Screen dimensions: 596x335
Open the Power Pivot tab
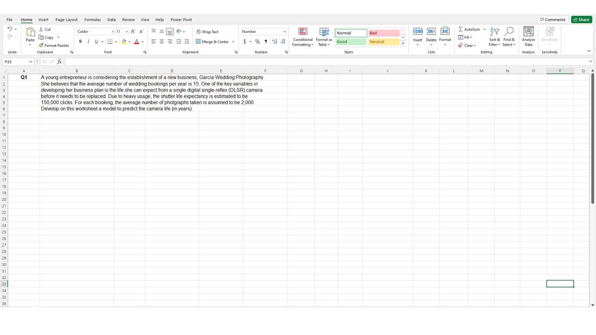point(181,20)
